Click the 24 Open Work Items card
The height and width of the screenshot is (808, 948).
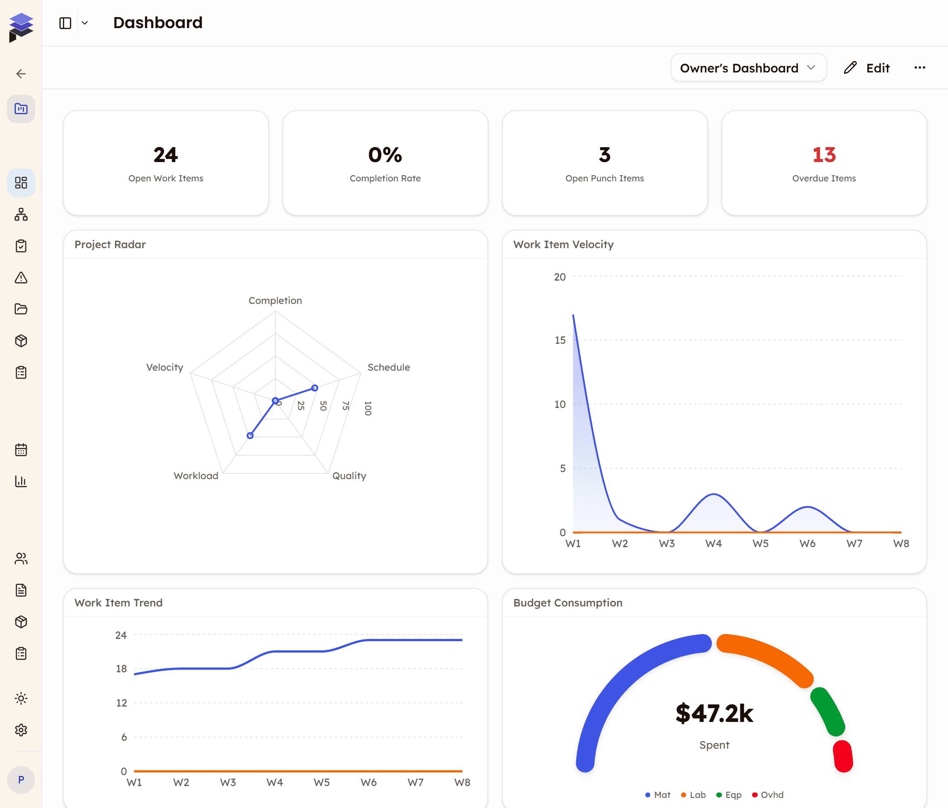click(x=166, y=163)
